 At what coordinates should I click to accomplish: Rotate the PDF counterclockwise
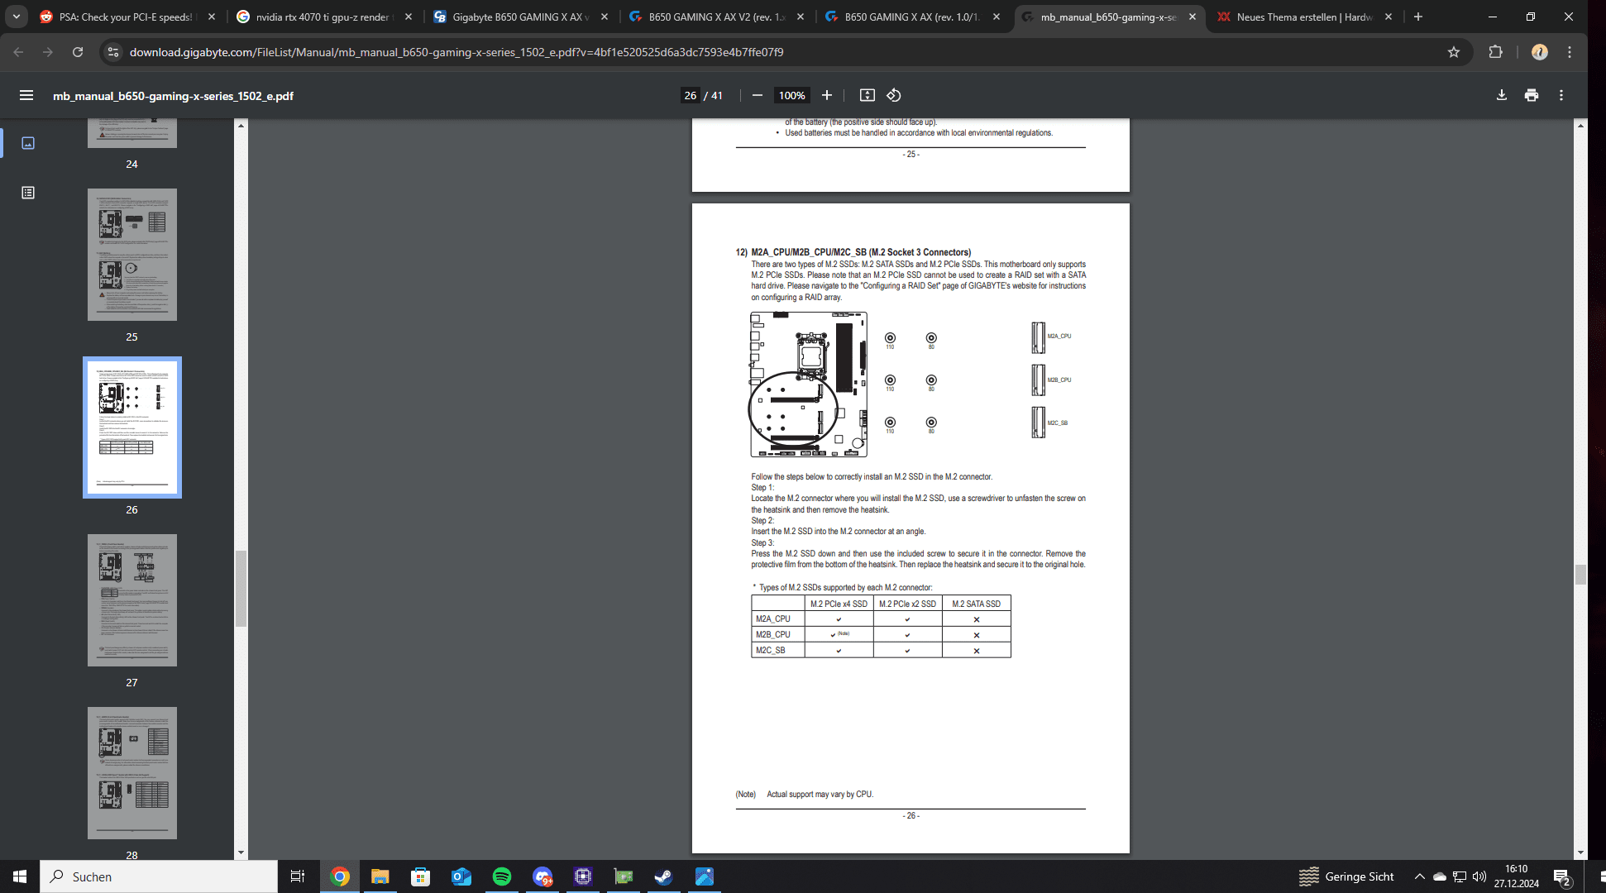(x=894, y=95)
